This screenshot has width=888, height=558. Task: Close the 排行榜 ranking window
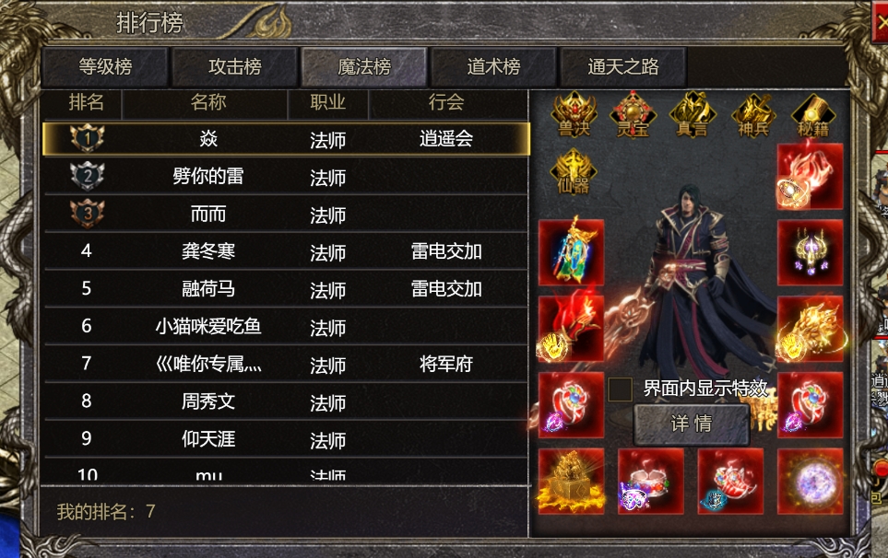[882, 23]
